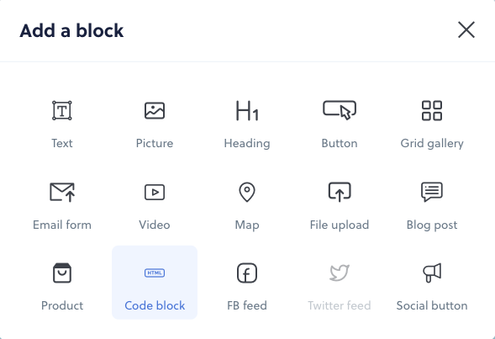Screen dimensions: 495x339
Task: Click the highlighted HTML Code block icon
Action: click(155, 273)
